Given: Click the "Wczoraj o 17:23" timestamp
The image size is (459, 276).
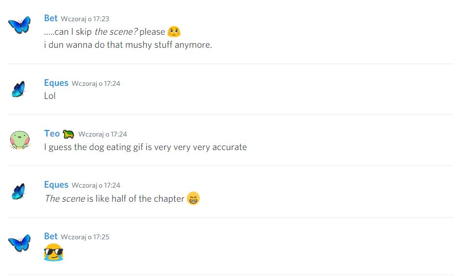Looking at the screenshot, I should click(85, 19).
